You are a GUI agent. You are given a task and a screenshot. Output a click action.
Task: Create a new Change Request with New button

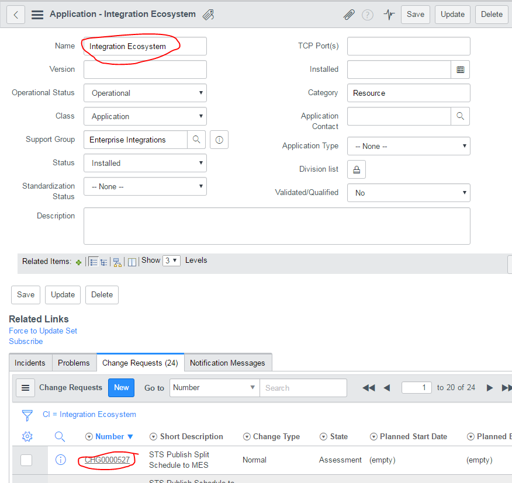[x=121, y=387]
